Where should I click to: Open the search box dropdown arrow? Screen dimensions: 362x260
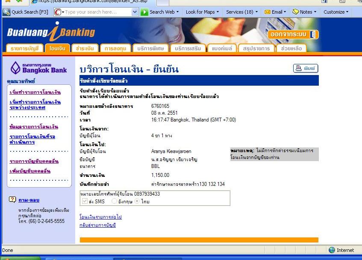click(x=135, y=12)
